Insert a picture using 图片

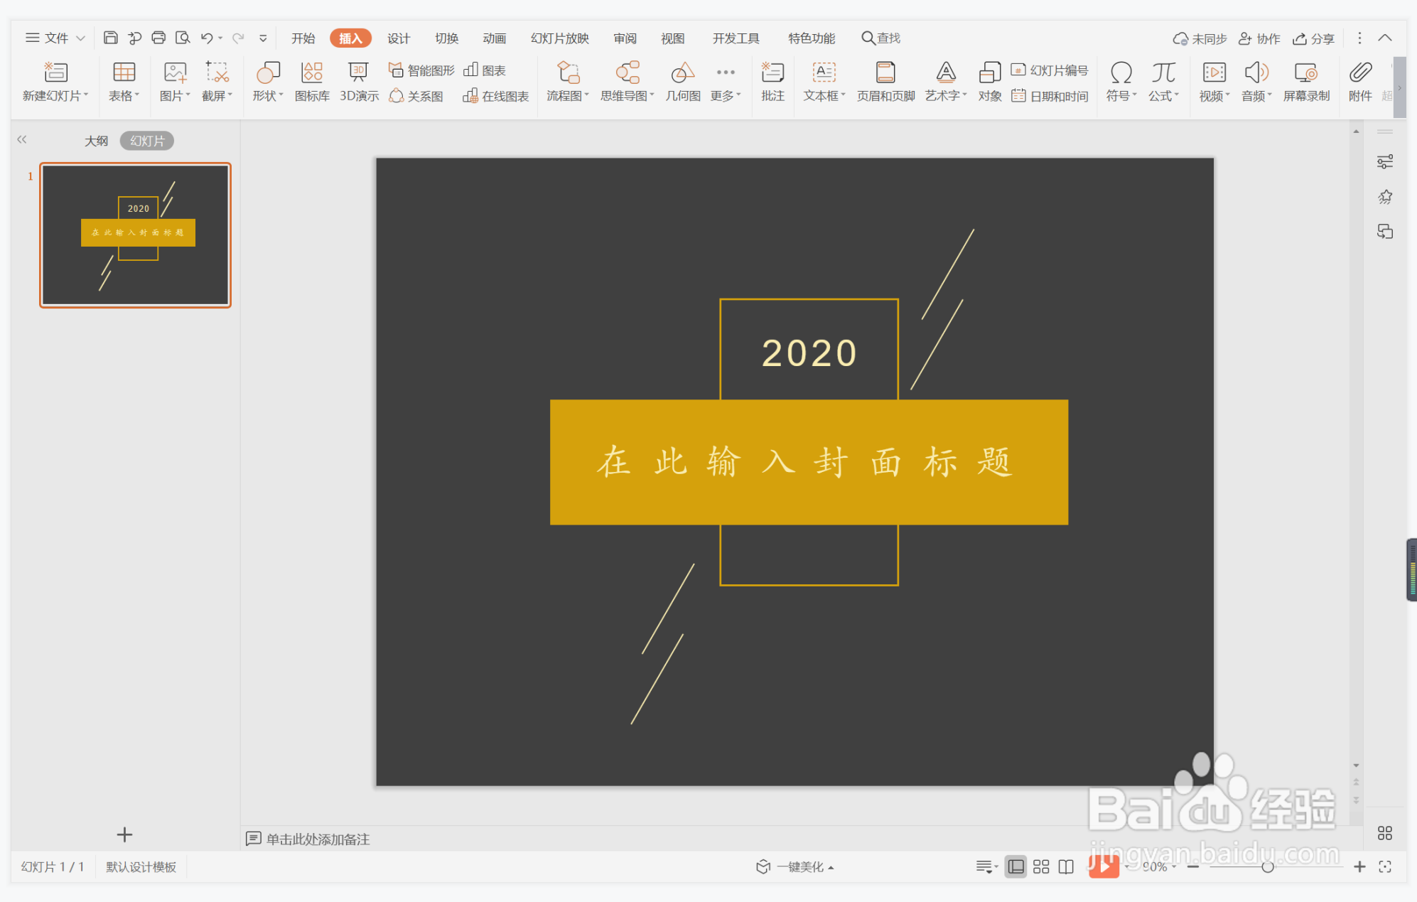pyautogui.click(x=175, y=82)
